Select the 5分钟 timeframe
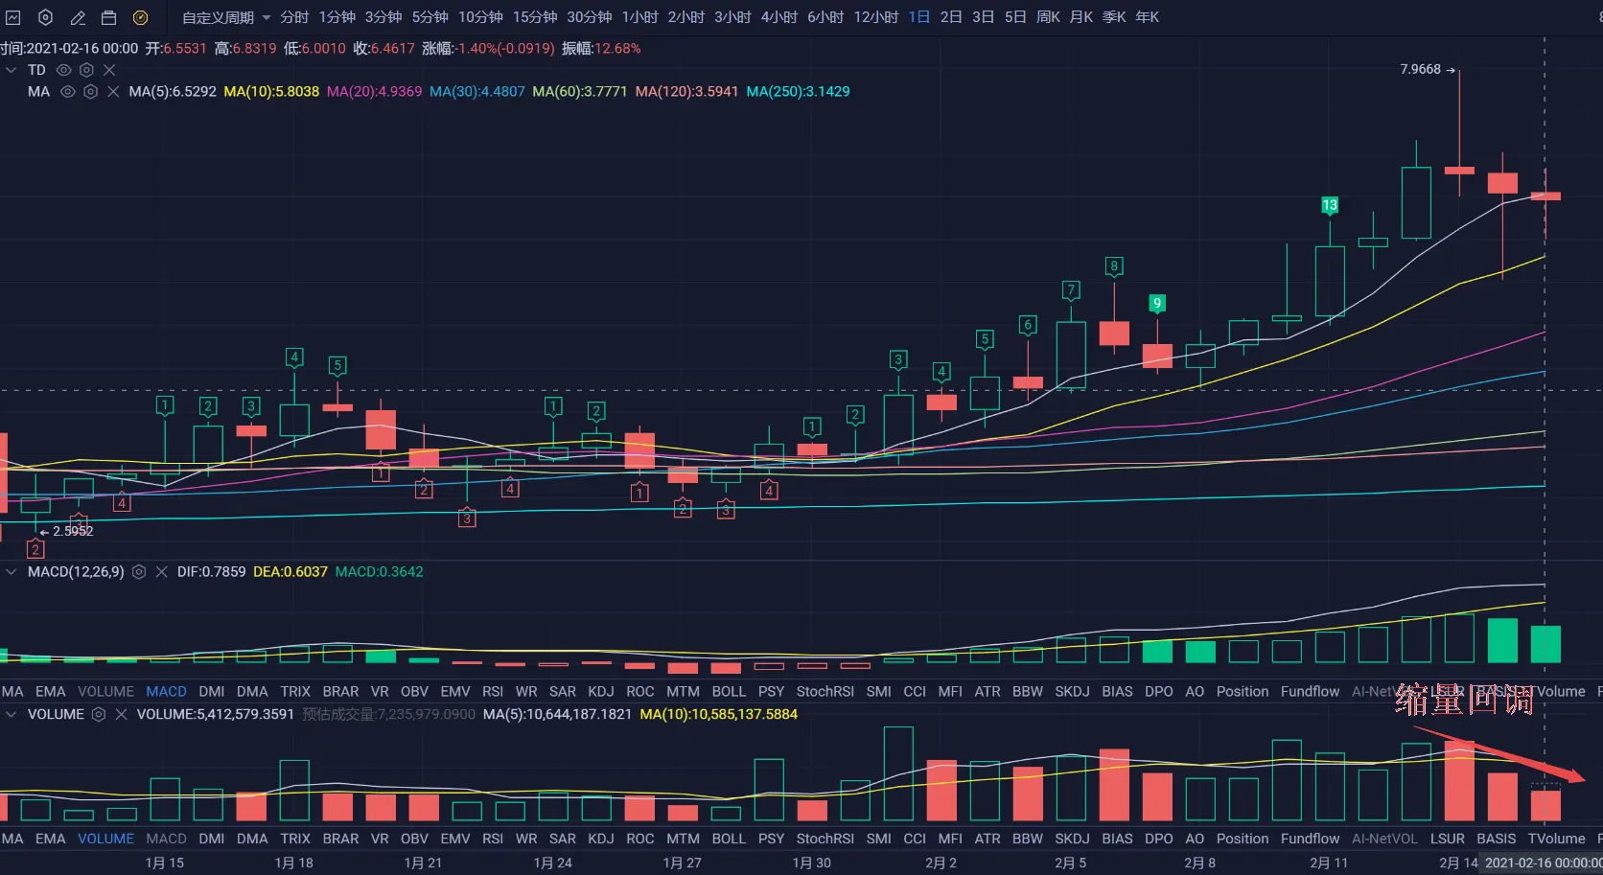The width and height of the screenshot is (1603, 875). click(x=430, y=17)
